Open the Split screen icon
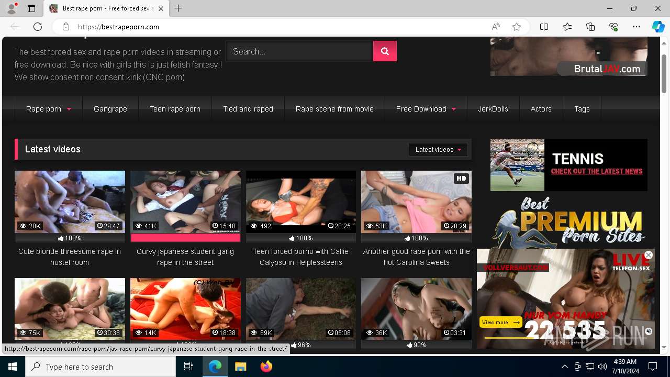Image resolution: width=670 pixels, height=377 pixels. tap(544, 27)
